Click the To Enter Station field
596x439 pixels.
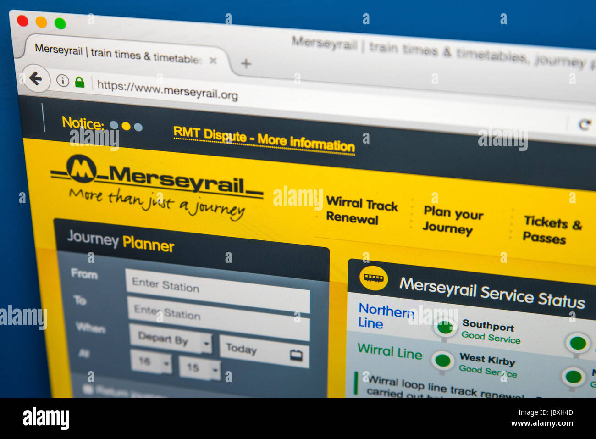[x=218, y=318]
